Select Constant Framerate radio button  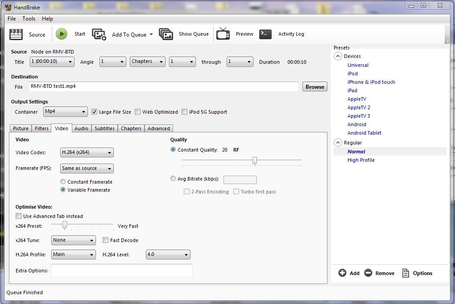[x=63, y=181]
